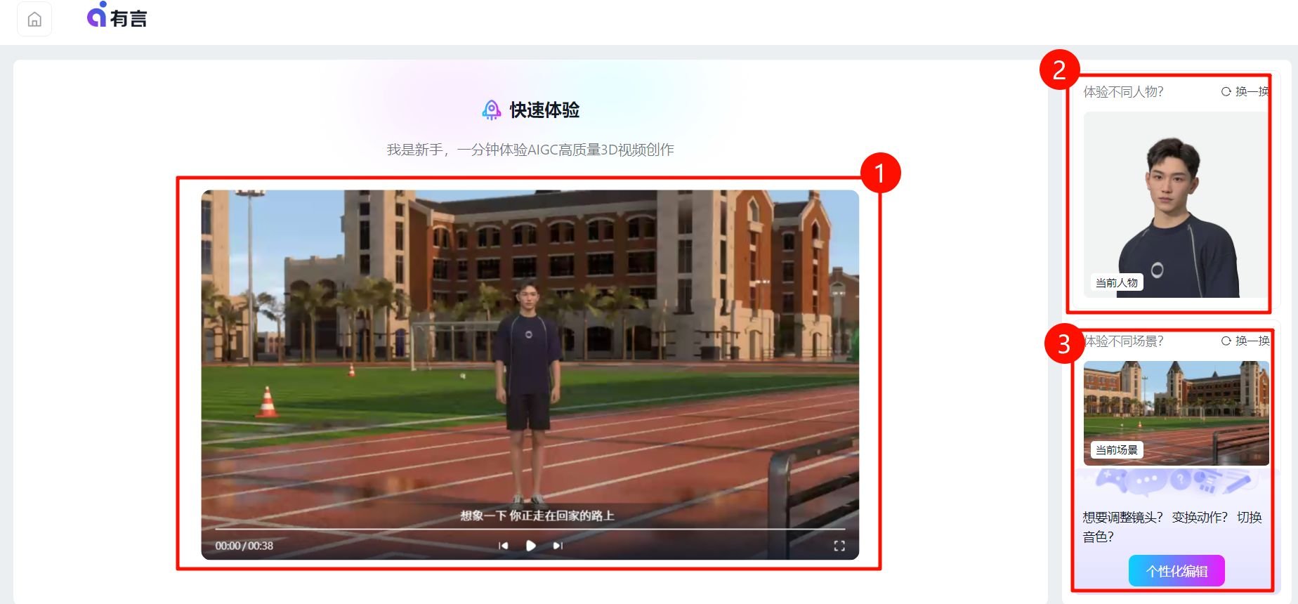The width and height of the screenshot is (1298, 604).
Task: Click the video progress bar
Action: point(530,529)
